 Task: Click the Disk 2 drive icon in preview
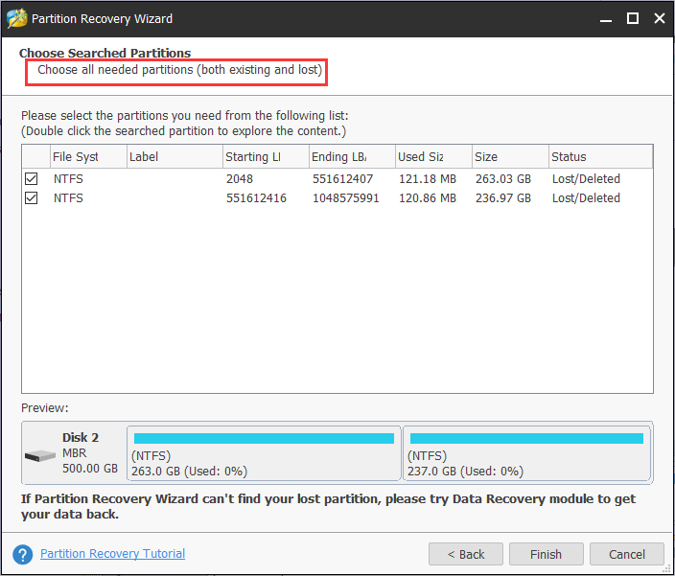(x=40, y=456)
